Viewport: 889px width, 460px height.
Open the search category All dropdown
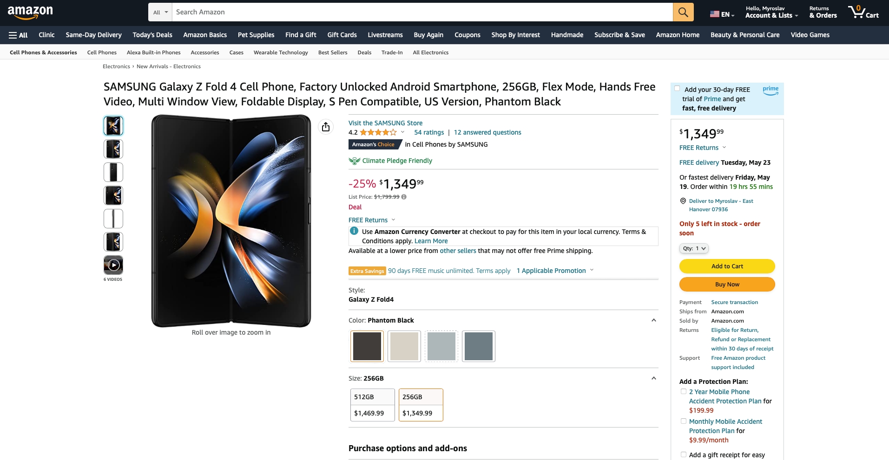[x=160, y=12]
